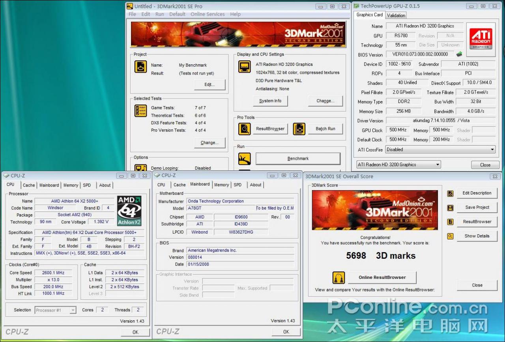
Task: Click the BIOS save chip icon in GPU-Z
Action: [x=459, y=54]
